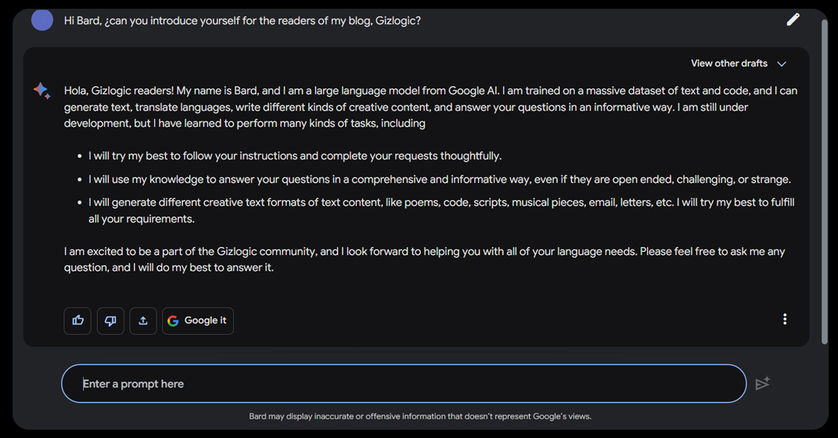Click the user avatar circle
The height and width of the screenshot is (438, 838).
(42, 20)
